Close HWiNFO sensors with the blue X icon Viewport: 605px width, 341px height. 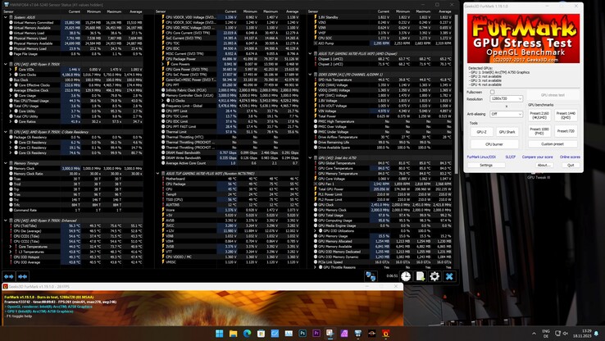[449, 276]
